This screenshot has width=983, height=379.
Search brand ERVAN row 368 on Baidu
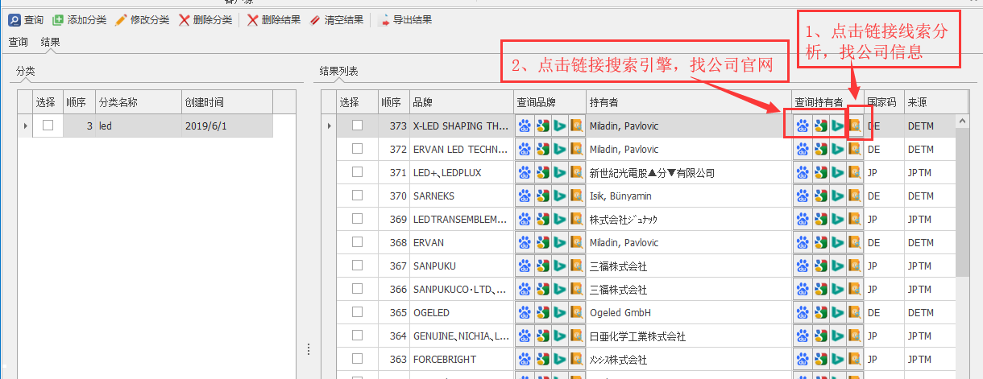(525, 242)
